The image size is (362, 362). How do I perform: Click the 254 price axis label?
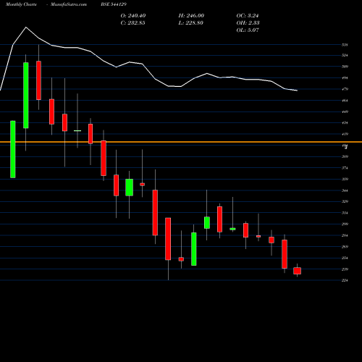(x=345, y=258)
